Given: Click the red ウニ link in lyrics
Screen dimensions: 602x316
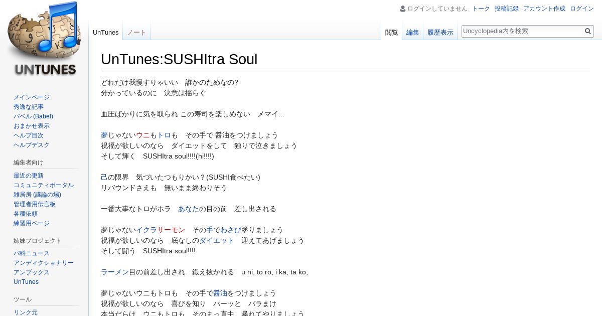Looking at the screenshot, I should (143, 135).
